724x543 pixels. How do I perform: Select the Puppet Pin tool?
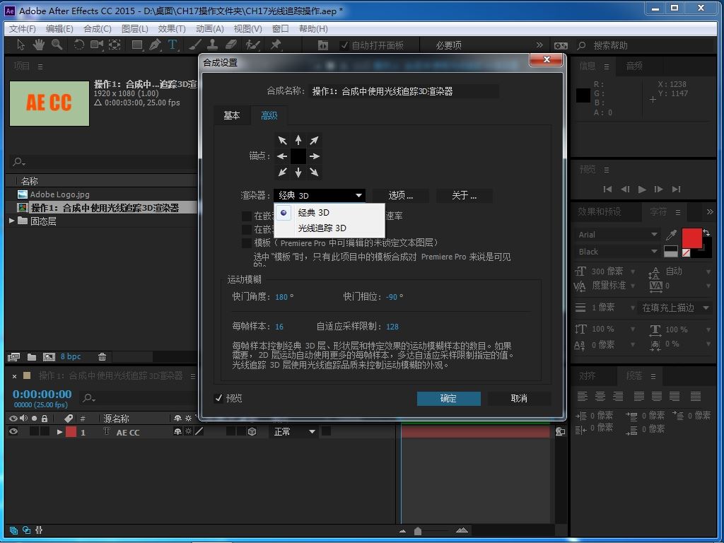276,45
